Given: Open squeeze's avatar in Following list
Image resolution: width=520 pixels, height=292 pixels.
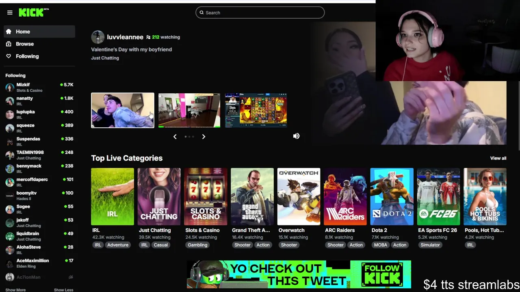Looking at the screenshot, I should (10, 128).
